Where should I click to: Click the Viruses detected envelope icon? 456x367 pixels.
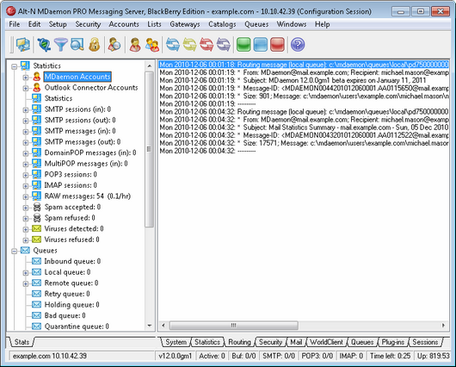click(37, 228)
